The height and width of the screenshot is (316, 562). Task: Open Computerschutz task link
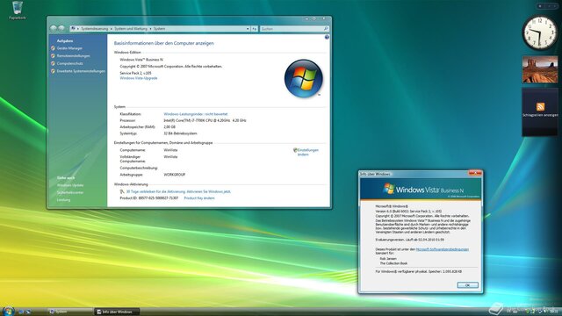[x=70, y=63]
